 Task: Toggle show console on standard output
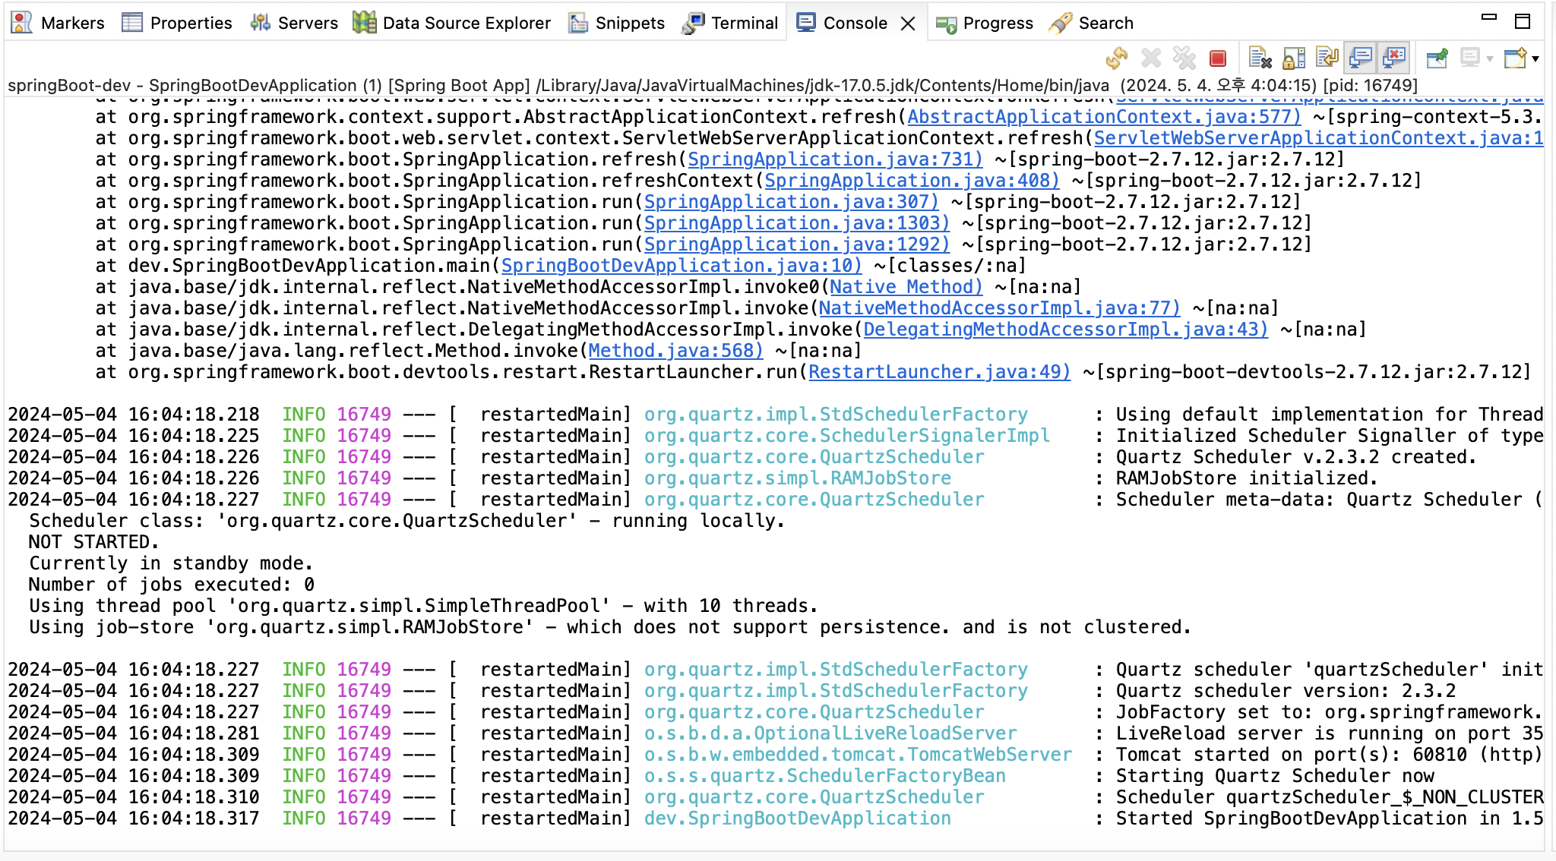pos(1360,58)
